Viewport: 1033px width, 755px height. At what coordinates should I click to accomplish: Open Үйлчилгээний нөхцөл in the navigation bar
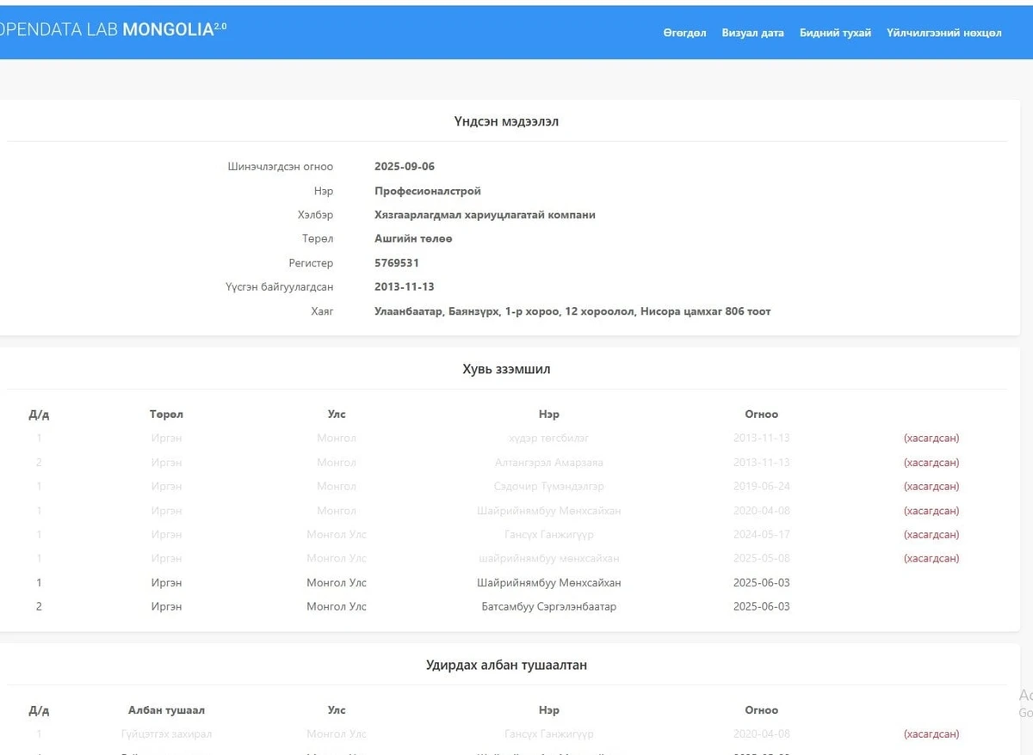coord(943,34)
